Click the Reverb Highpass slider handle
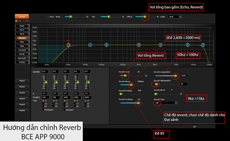This screenshot has width=230, height=141. (x=156, y=84)
